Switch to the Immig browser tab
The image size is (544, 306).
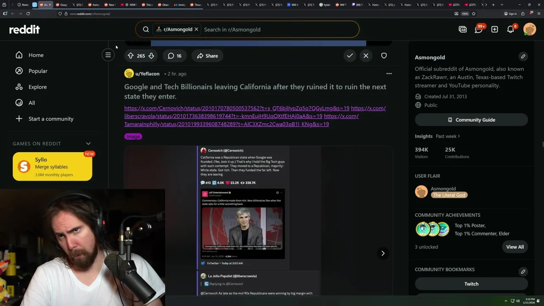coord(180,5)
